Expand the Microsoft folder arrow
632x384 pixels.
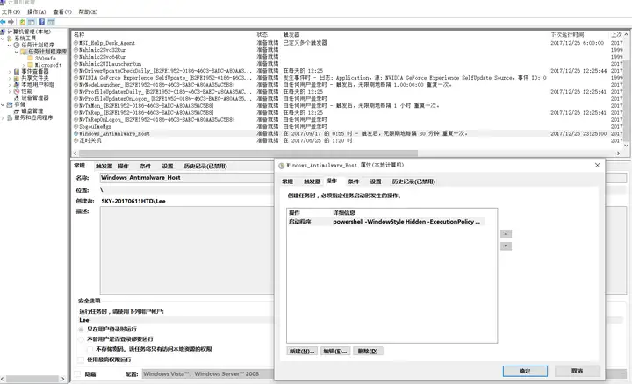point(24,65)
